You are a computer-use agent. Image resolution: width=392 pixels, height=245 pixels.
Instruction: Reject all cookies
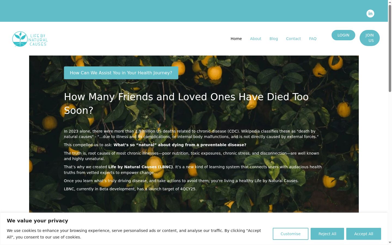[327, 234]
